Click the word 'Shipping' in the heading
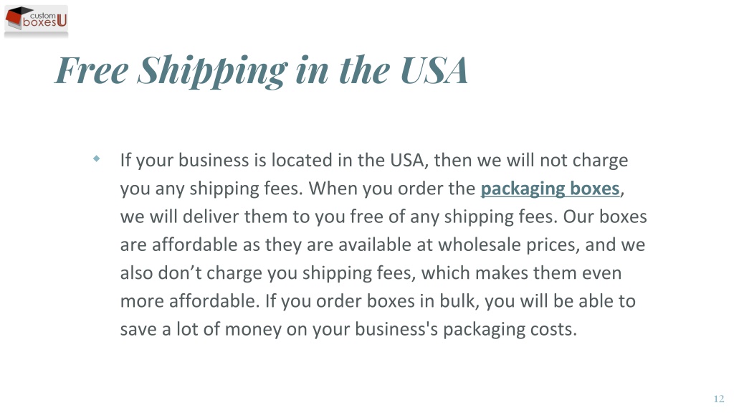This screenshot has width=734, height=413. (212, 71)
